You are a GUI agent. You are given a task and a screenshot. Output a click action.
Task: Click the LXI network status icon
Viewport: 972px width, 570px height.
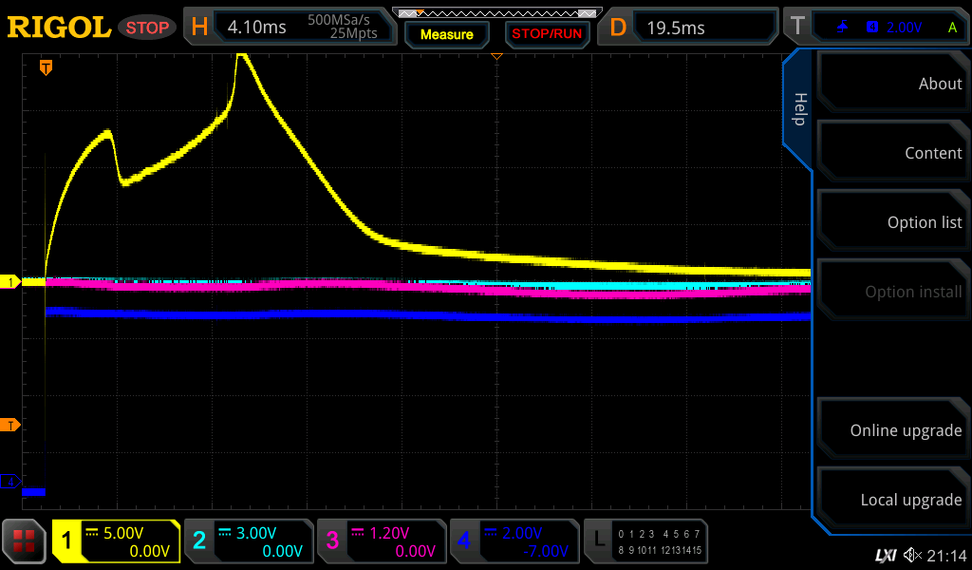tap(885, 555)
